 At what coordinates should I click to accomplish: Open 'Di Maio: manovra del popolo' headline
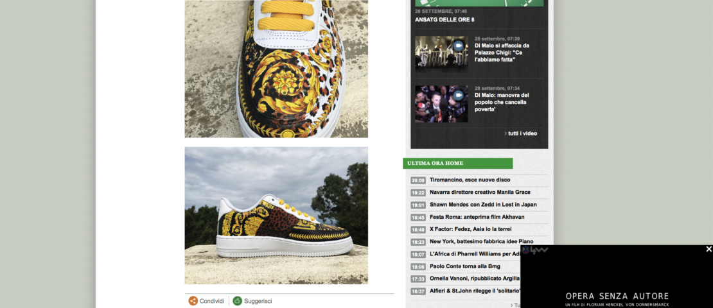pos(502,102)
